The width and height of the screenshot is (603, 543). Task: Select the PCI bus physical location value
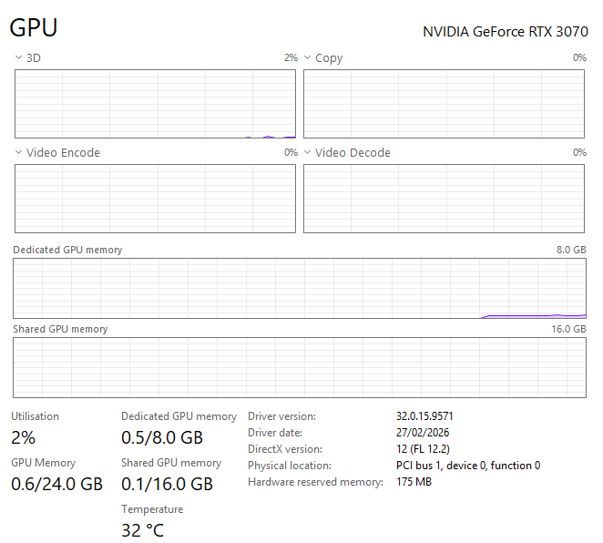[x=468, y=466]
